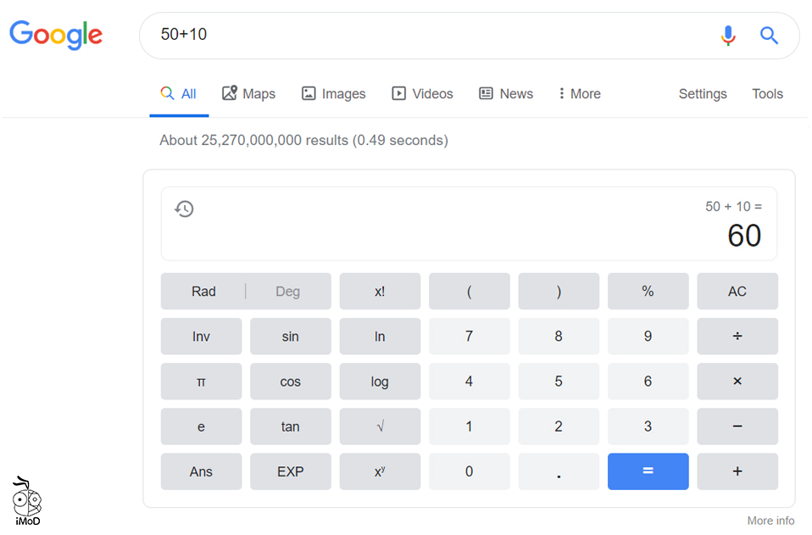Screen dimensions: 812x535
Task: Switch calculator to Deg mode
Action: 287,291
